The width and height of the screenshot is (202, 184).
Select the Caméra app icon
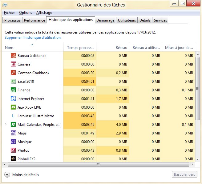point(13,64)
